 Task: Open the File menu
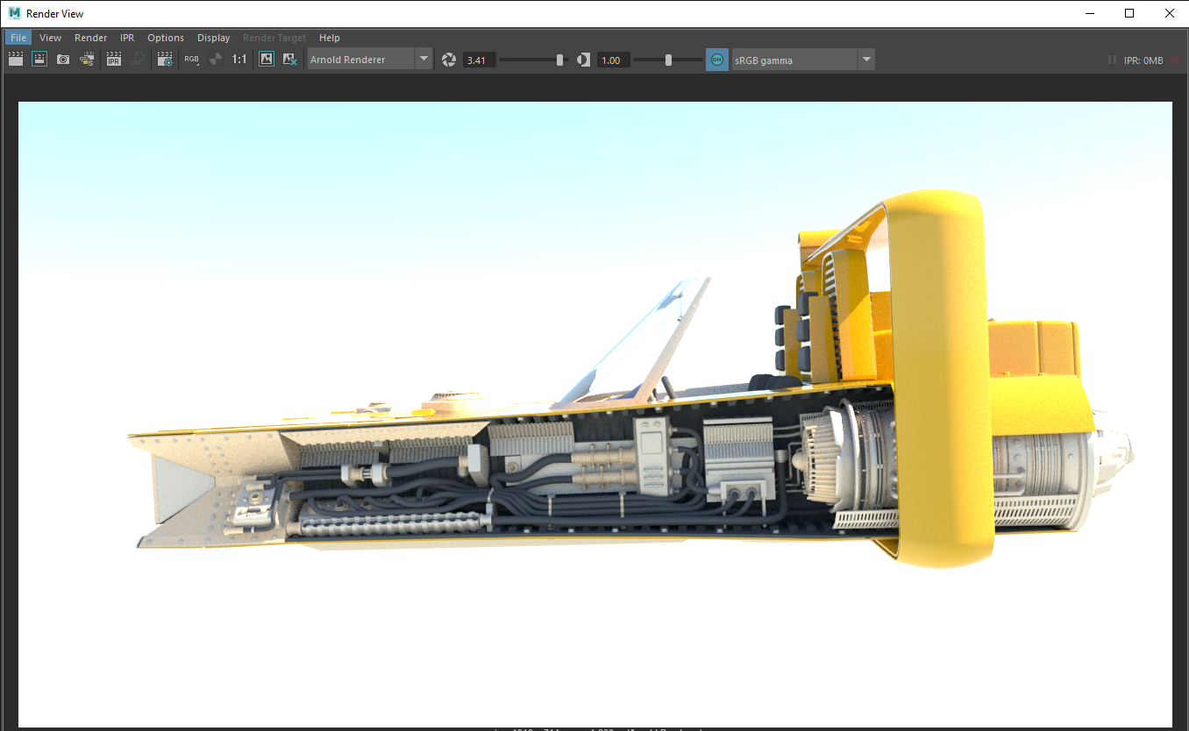click(x=18, y=38)
